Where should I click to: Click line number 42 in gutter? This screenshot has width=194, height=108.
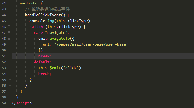[x=4, y=3]
